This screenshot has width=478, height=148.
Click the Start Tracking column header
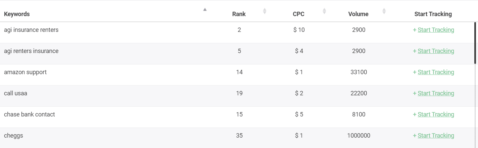click(x=433, y=14)
